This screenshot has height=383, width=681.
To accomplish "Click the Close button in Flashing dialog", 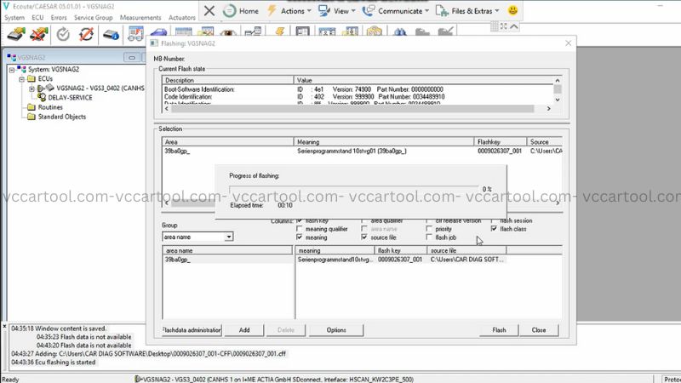I will 539,330.
